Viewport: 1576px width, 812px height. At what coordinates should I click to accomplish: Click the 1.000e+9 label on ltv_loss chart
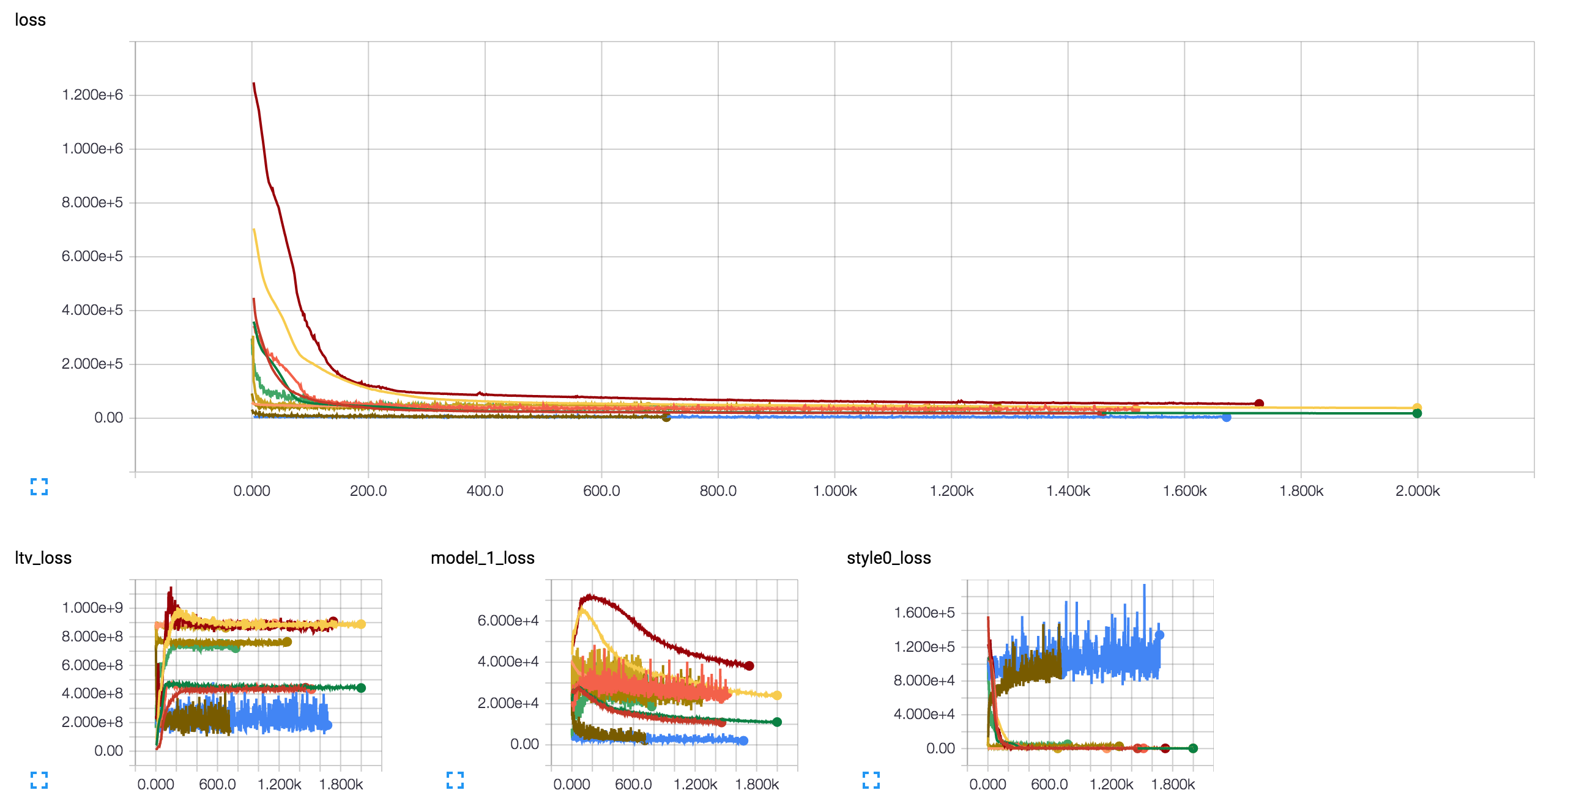tap(92, 608)
